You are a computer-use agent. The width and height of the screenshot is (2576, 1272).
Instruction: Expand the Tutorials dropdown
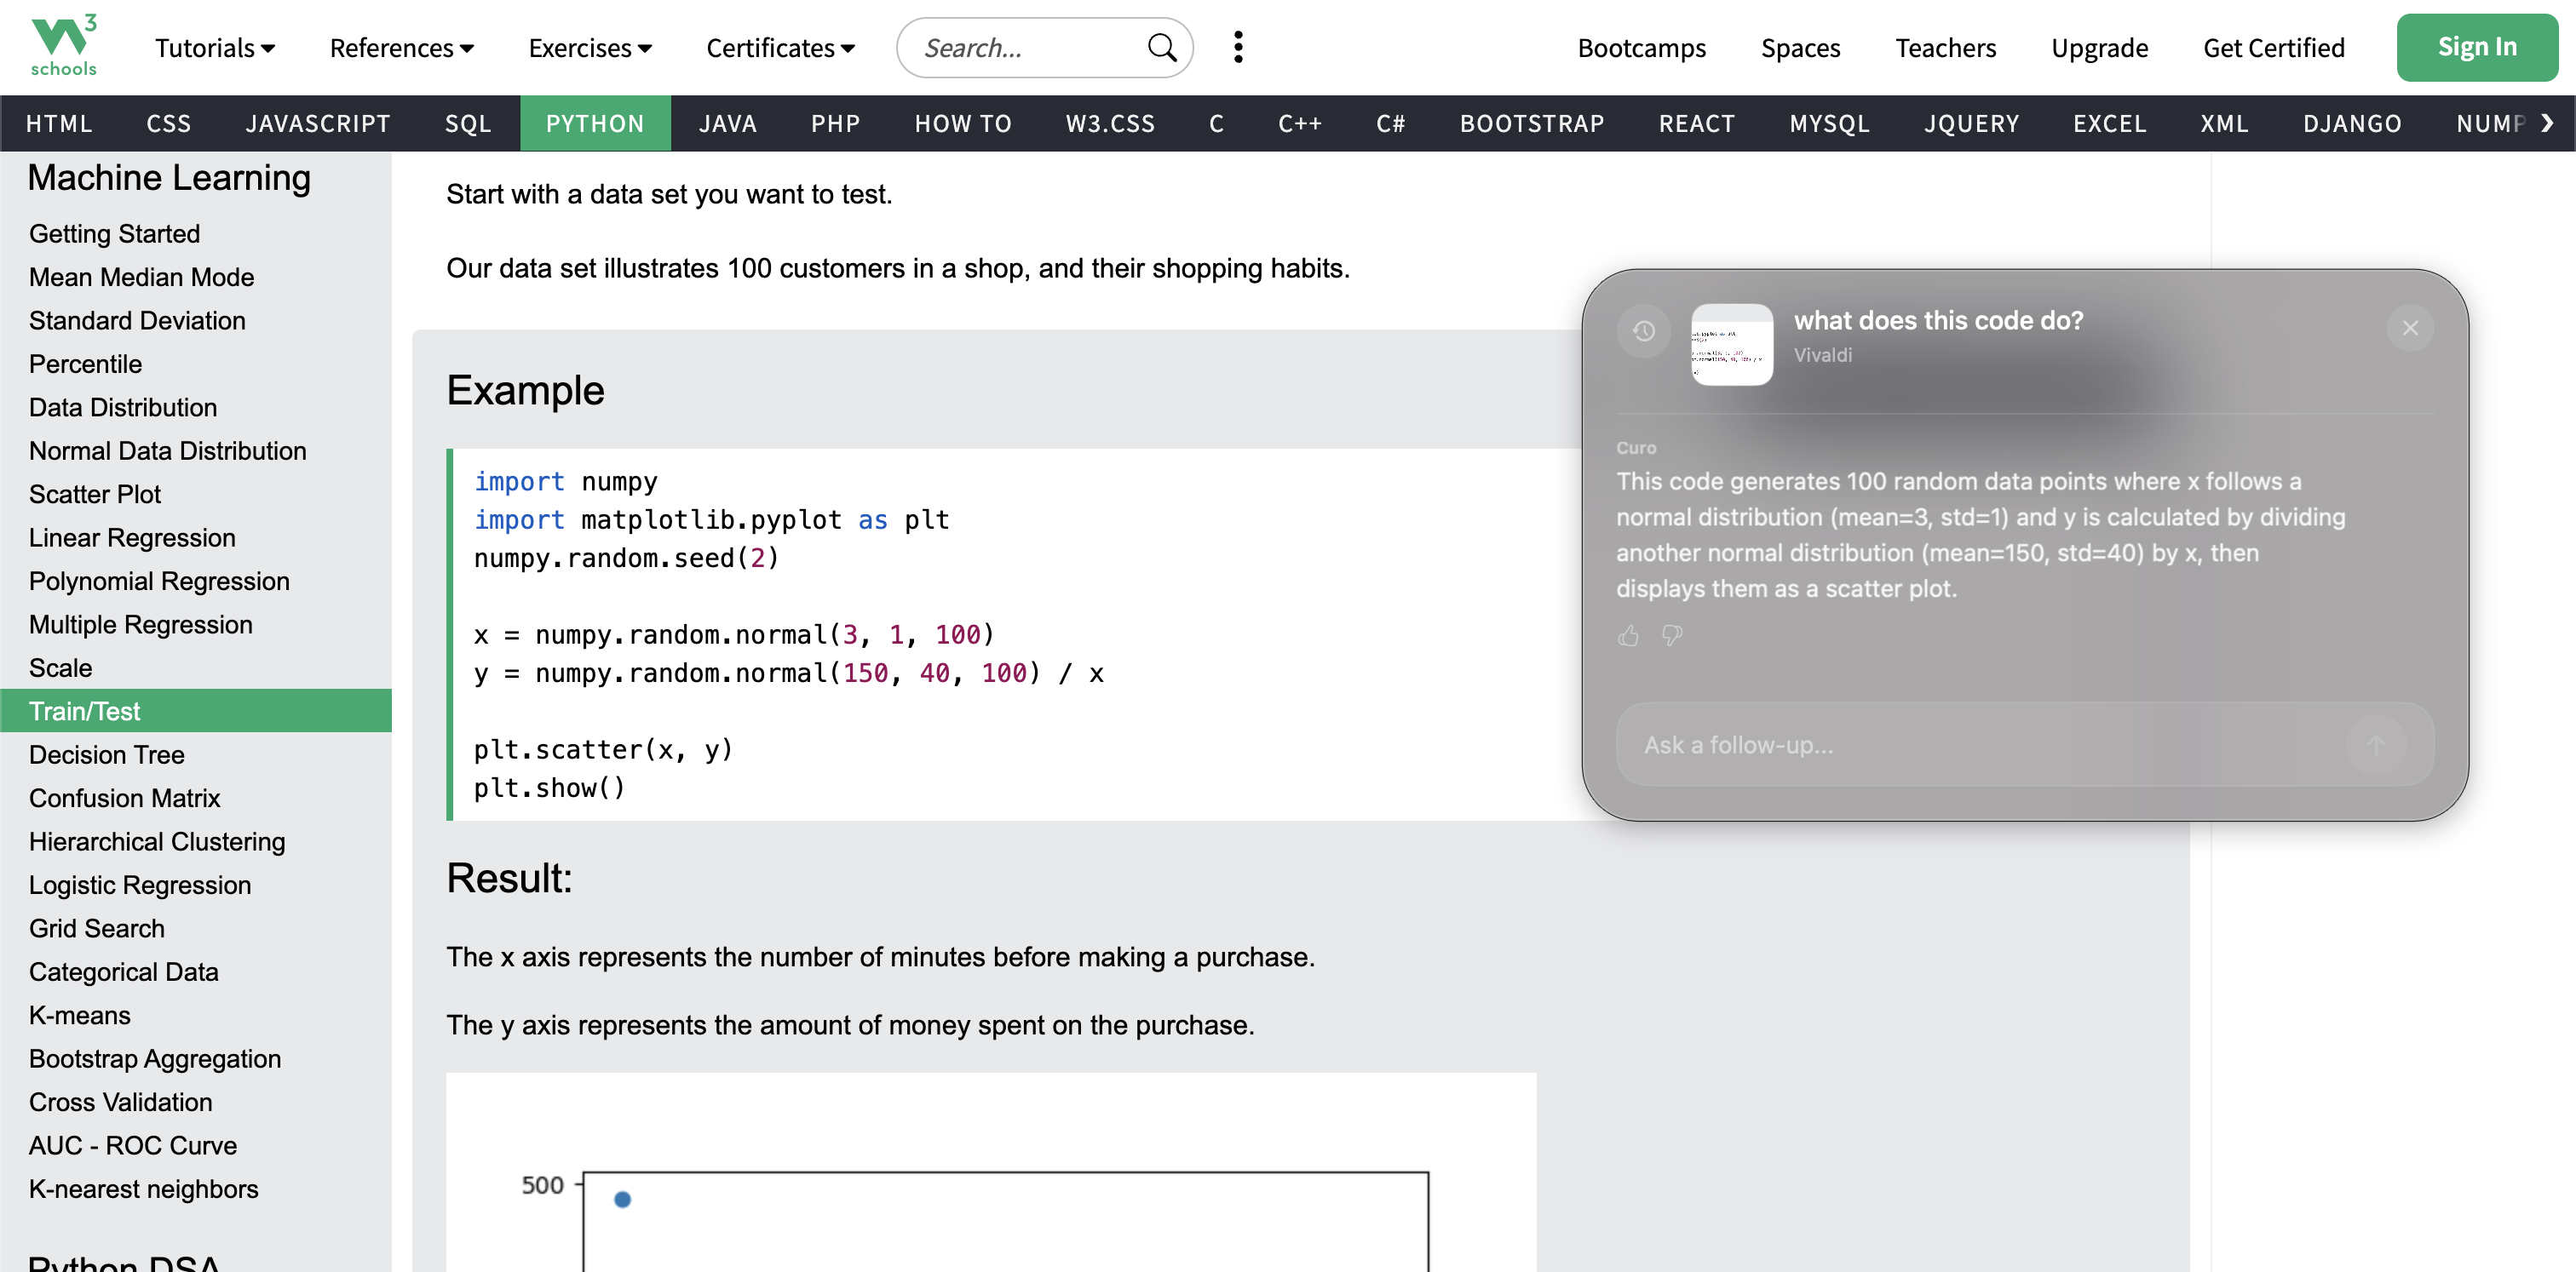click(214, 48)
